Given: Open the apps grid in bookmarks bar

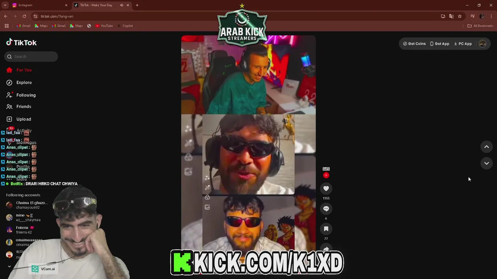Looking at the screenshot, I should point(7,26).
